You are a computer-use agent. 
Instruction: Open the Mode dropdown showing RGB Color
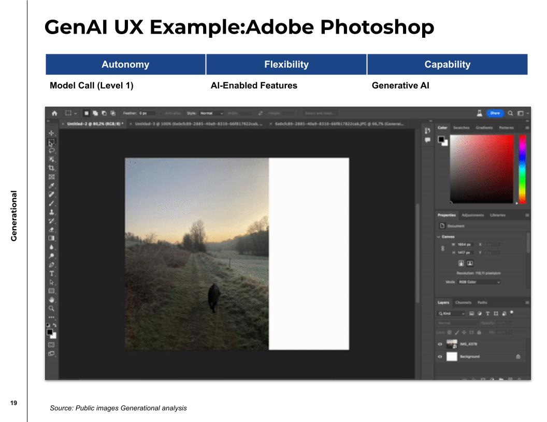tap(479, 282)
